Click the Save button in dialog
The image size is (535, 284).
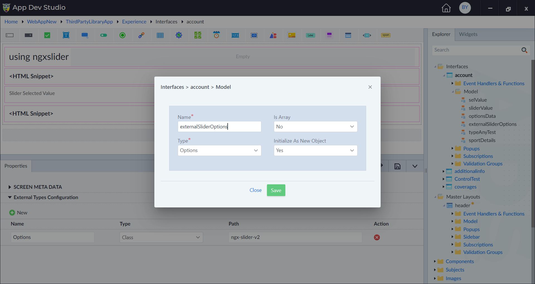point(276,190)
